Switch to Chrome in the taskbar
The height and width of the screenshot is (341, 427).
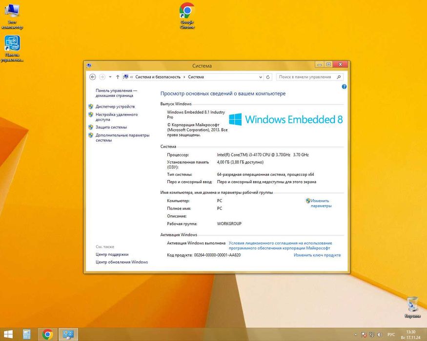[48, 334]
